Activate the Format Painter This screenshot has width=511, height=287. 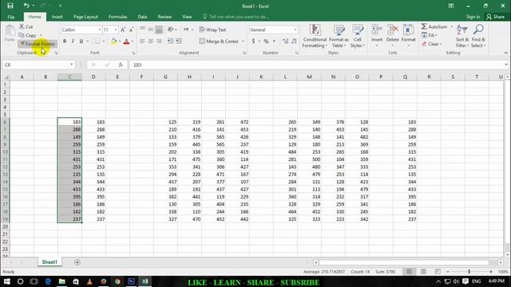tap(38, 44)
